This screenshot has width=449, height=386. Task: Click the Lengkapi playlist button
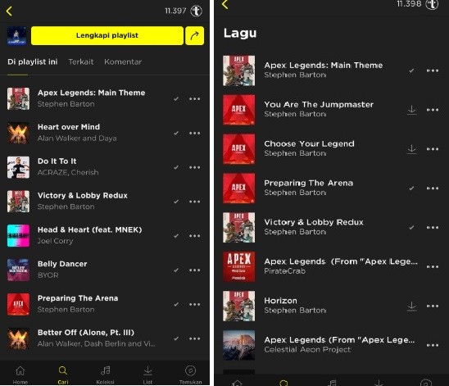coord(107,35)
